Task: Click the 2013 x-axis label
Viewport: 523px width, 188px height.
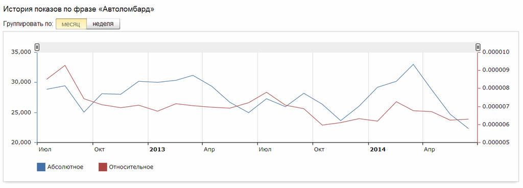Action: (157, 149)
